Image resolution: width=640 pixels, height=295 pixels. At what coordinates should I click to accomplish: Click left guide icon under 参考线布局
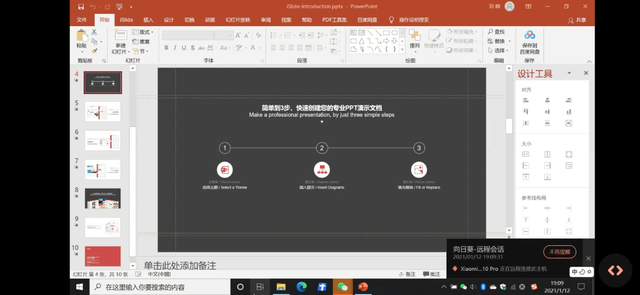tap(526, 208)
